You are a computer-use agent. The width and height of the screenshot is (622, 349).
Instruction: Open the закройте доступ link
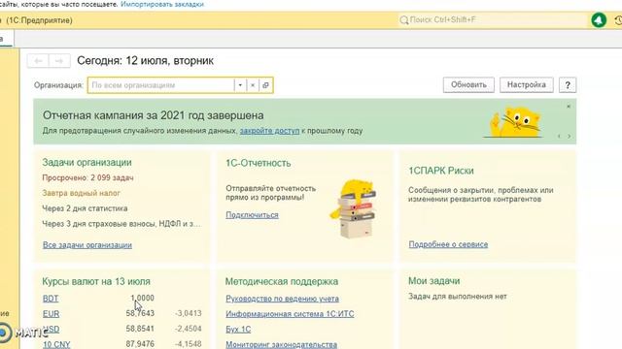(x=269, y=131)
